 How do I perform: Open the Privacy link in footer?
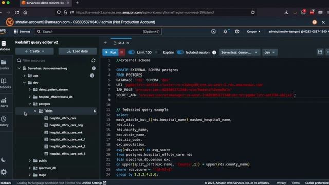point(281,183)
